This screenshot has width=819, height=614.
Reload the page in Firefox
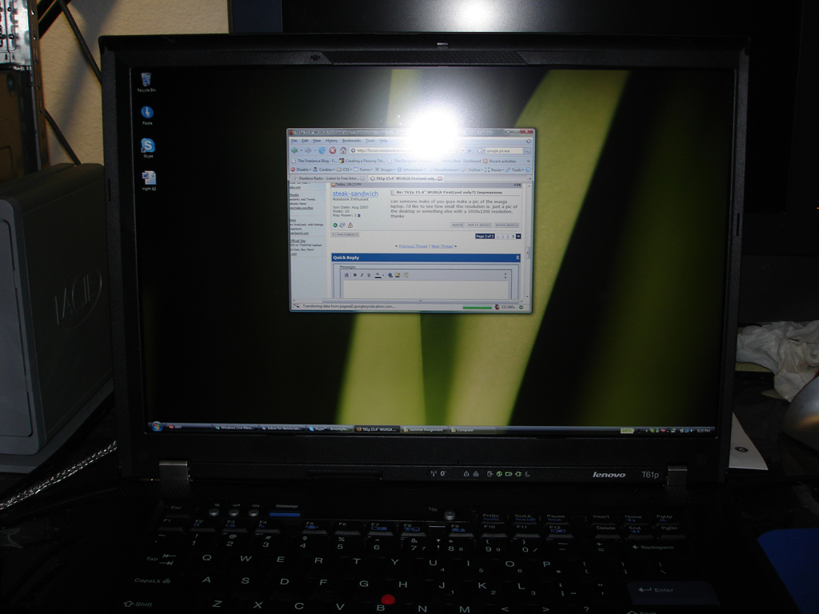(x=322, y=150)
